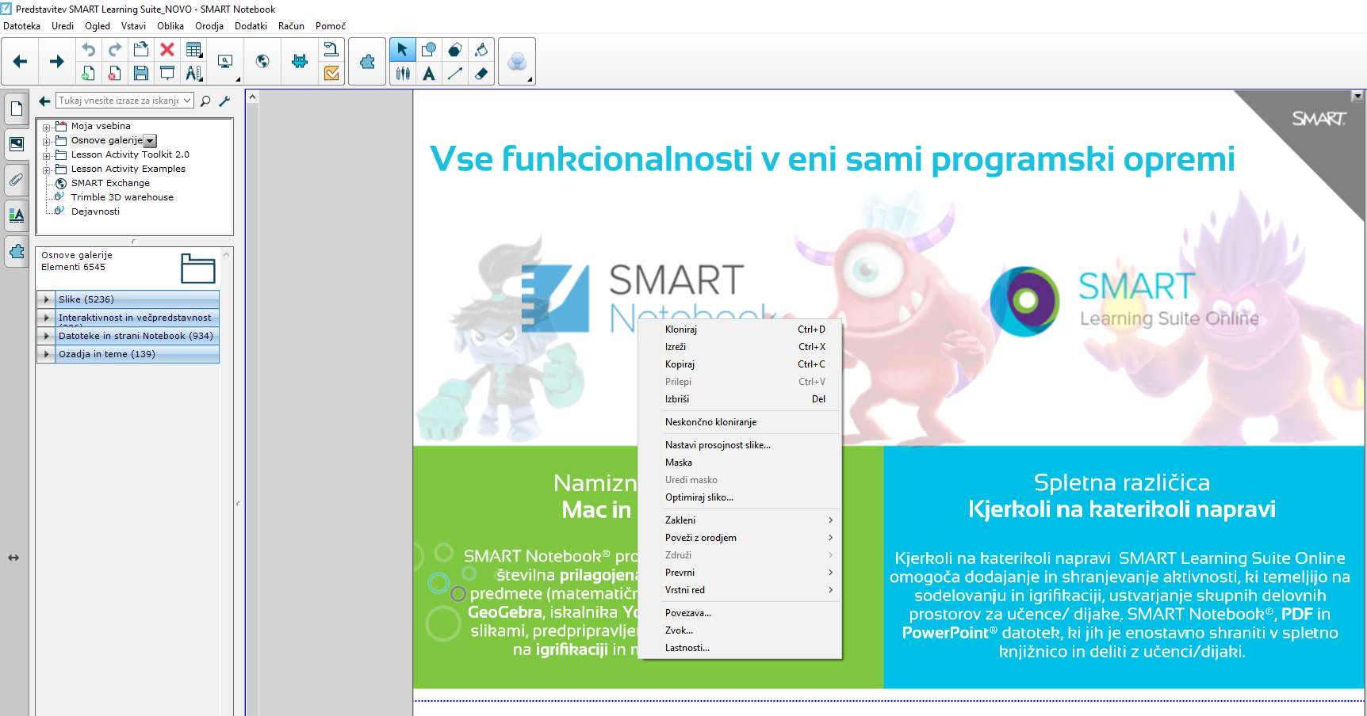Click the gallery search magnifier icon
1367x716 pixels.
[205, 101]
